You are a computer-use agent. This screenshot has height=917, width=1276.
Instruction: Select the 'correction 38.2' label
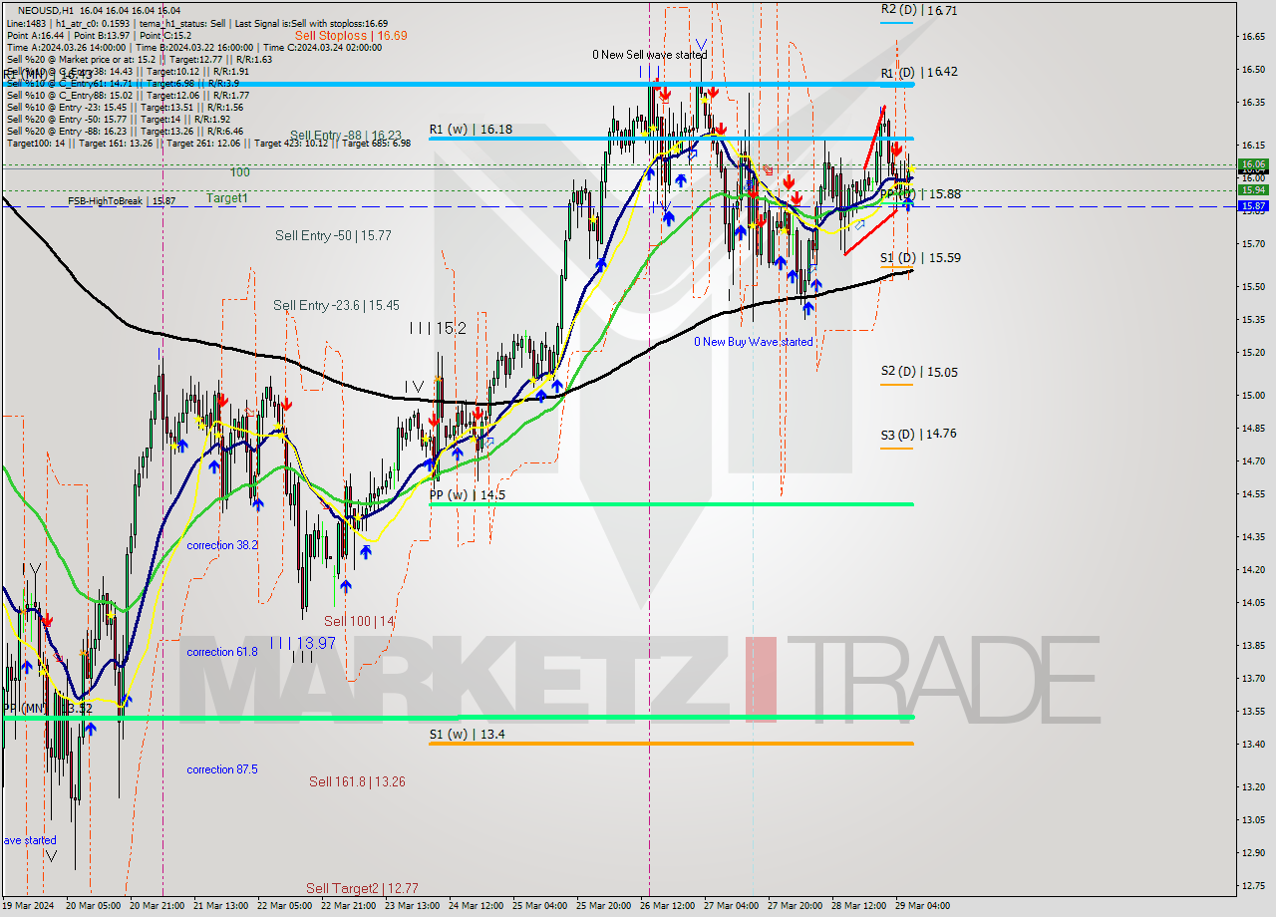point(222,545)
